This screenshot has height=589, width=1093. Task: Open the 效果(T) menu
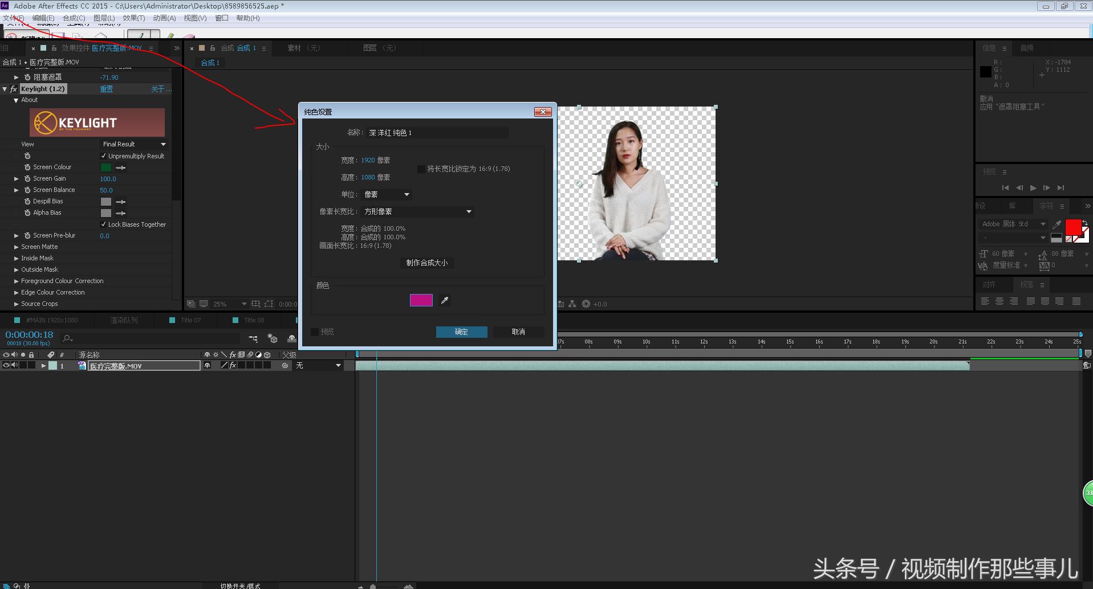[x=133, y=18]
